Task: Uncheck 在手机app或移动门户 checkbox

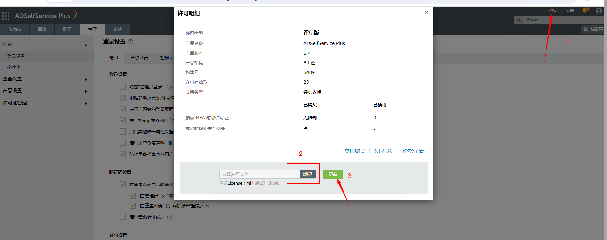Action: point(123,120)
